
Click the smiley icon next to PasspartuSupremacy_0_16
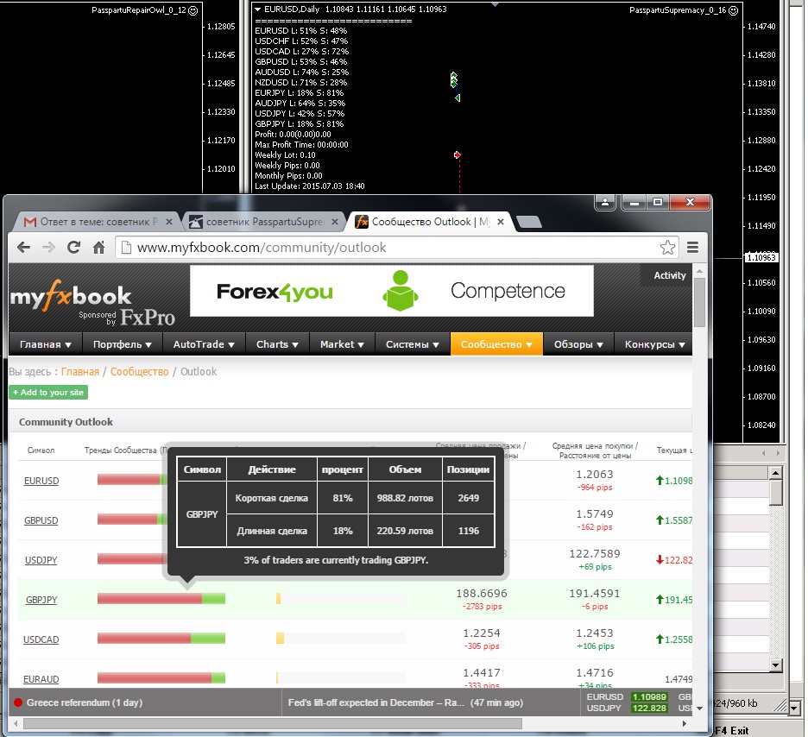pyautogui.click(x=733, y=10)
